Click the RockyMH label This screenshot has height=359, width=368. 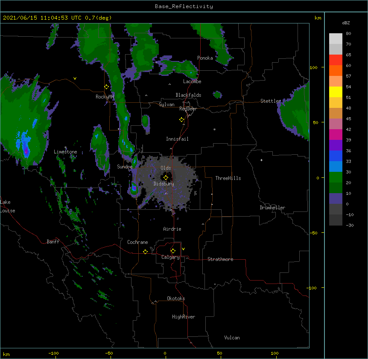tap(105, 97)
